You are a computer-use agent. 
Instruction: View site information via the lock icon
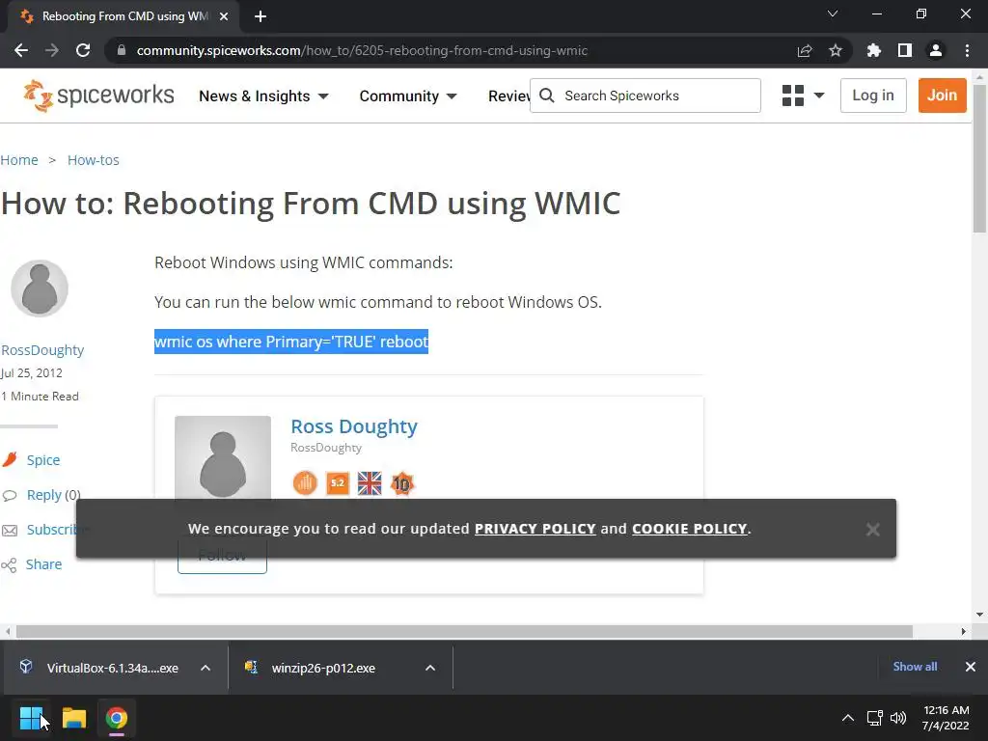coord(122,50)
